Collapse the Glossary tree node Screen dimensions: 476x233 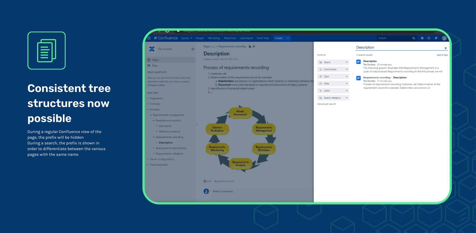[x=148, y=110]
